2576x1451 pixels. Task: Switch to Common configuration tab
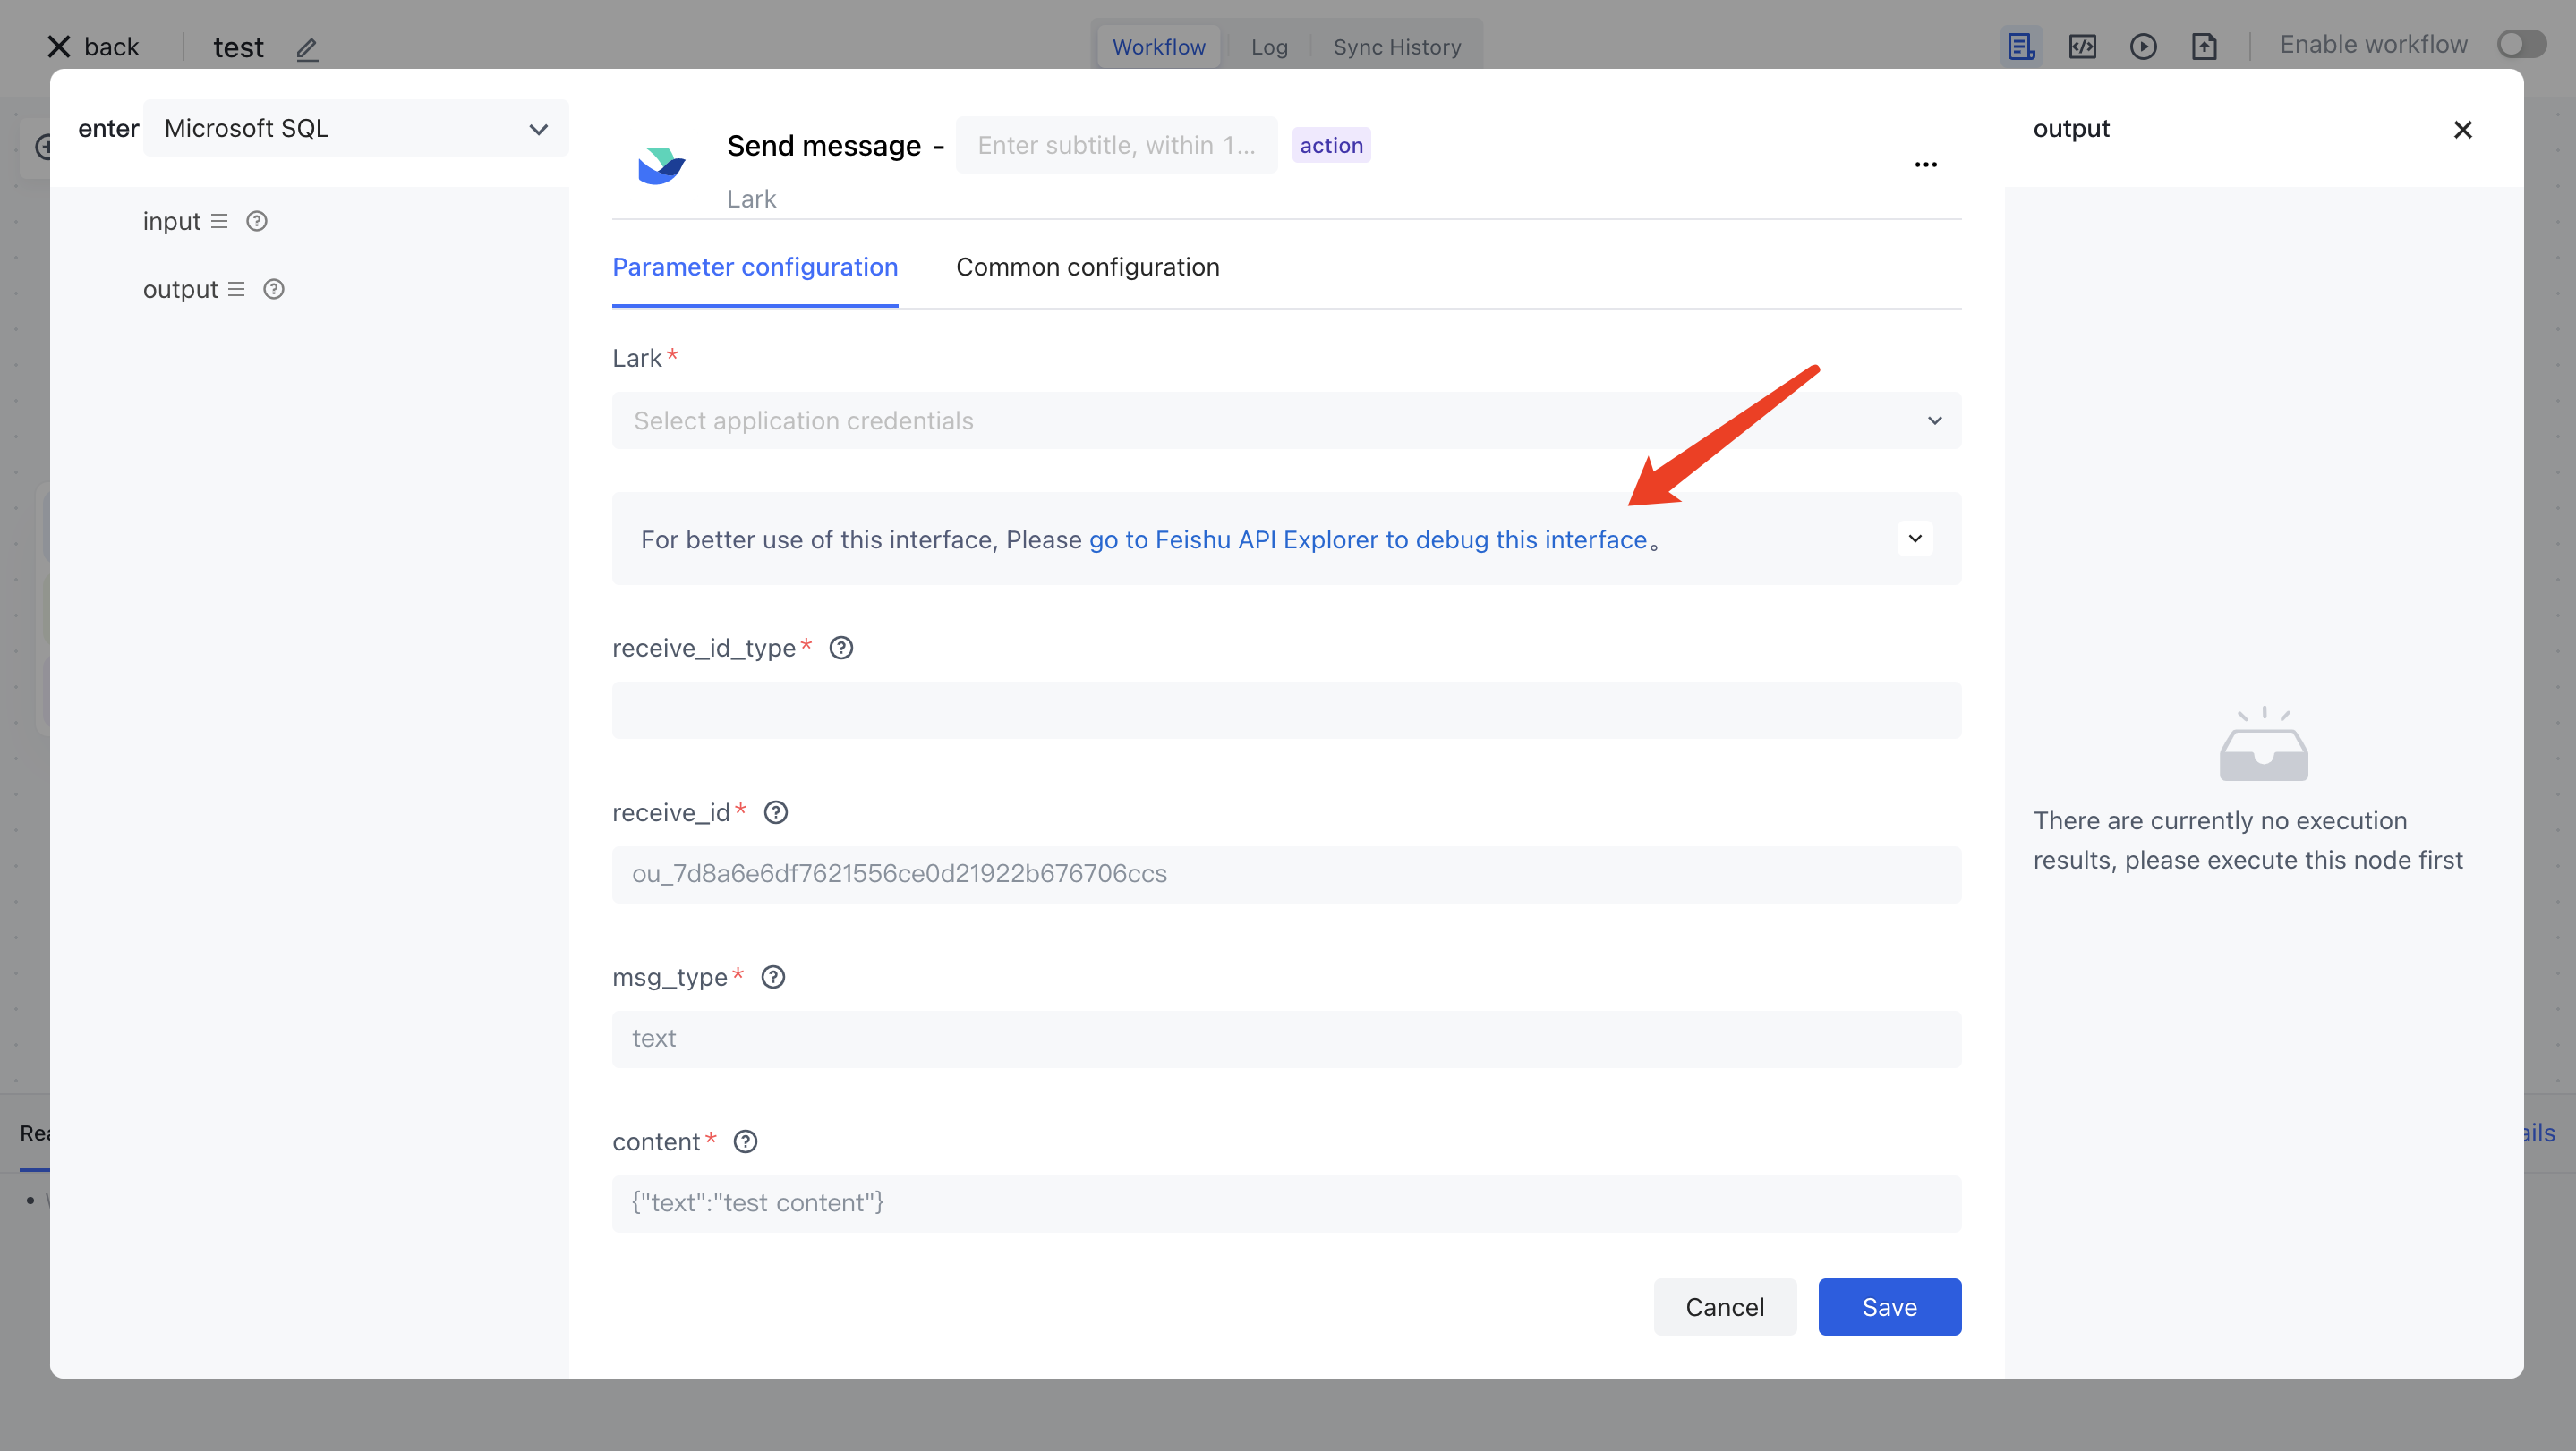pos(1087,267)
